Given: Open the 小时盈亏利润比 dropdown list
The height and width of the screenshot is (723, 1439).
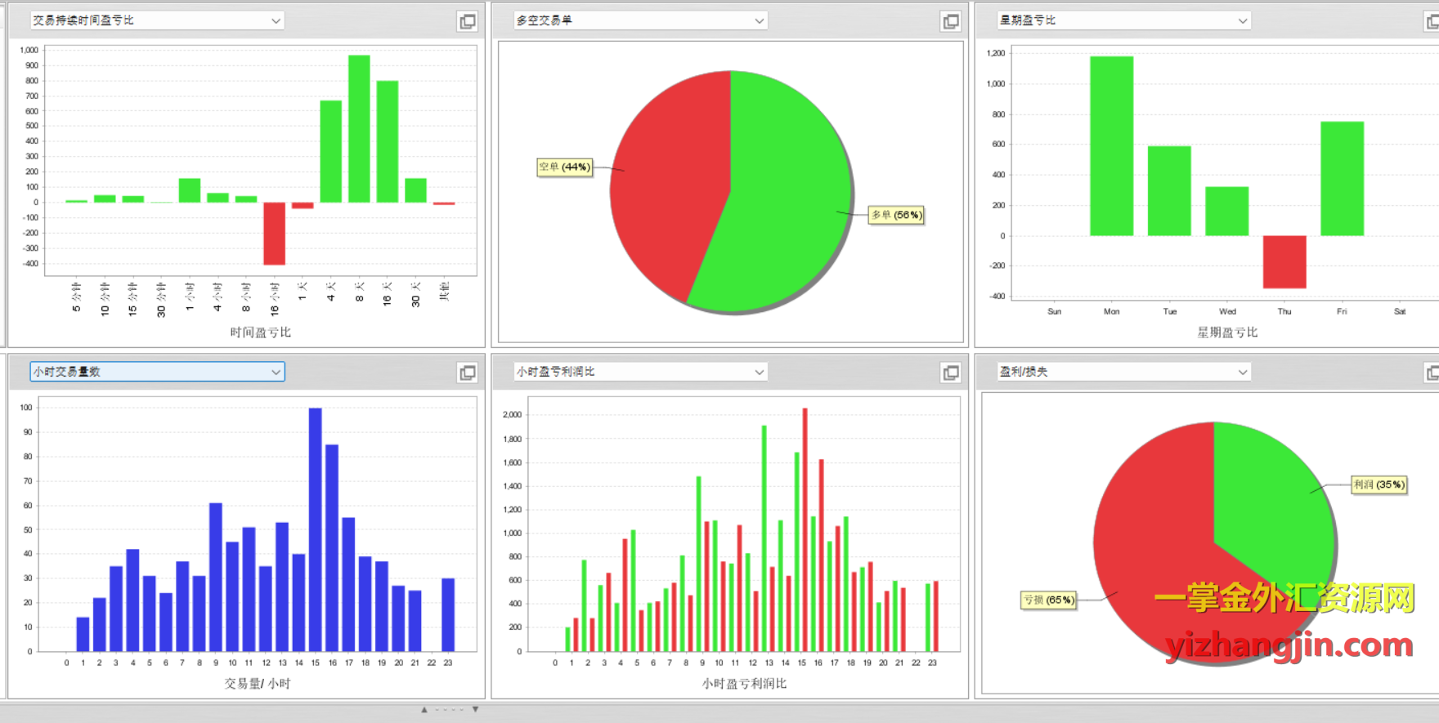Looking at the screenshot, I should coord(760,372).
